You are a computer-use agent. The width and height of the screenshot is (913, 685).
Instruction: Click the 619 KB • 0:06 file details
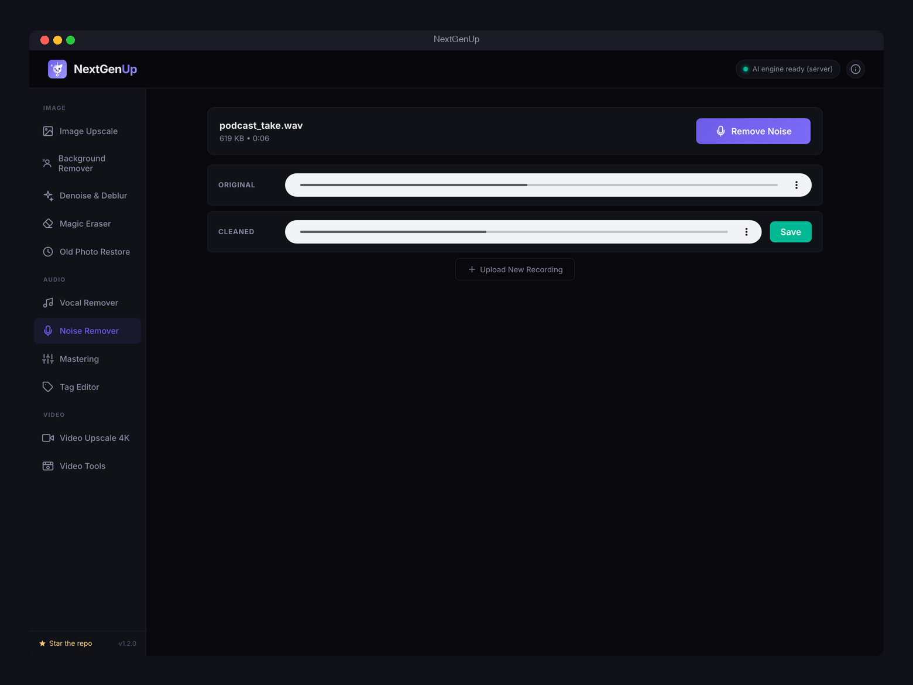(244, 139)
